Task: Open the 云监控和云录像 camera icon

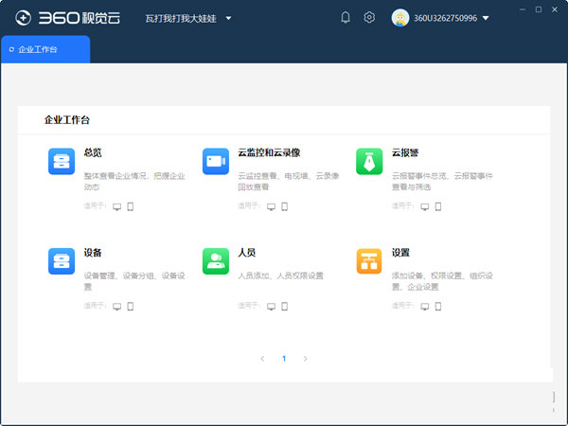Action: point(216,161)
